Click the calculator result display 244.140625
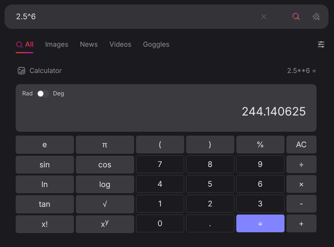This screenshot has height=247, width=334. (x=273, y=111)
